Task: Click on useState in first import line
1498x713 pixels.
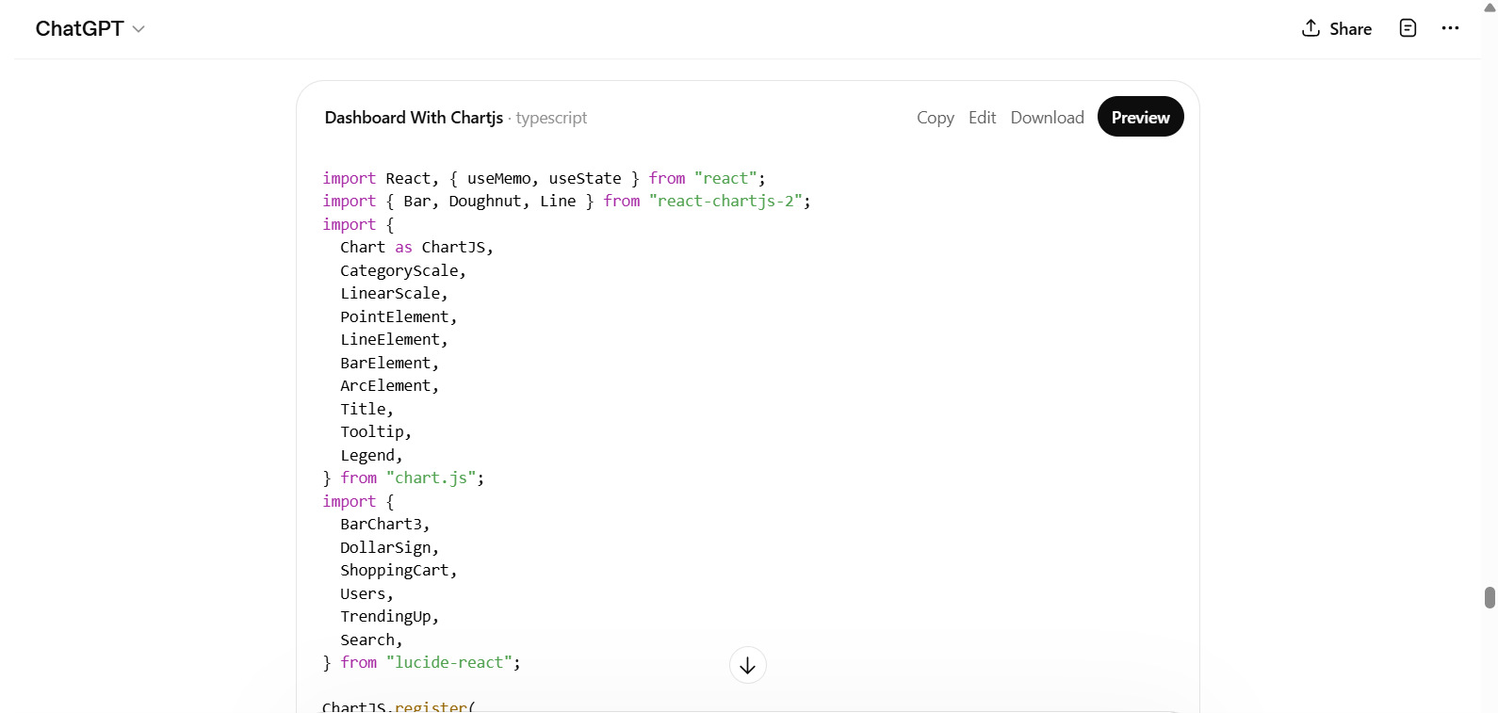Action: [585, 179]
